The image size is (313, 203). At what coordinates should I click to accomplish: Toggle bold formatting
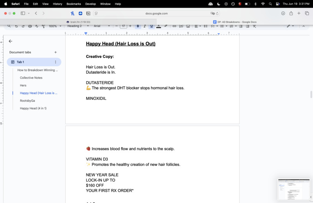pos(138,26)
